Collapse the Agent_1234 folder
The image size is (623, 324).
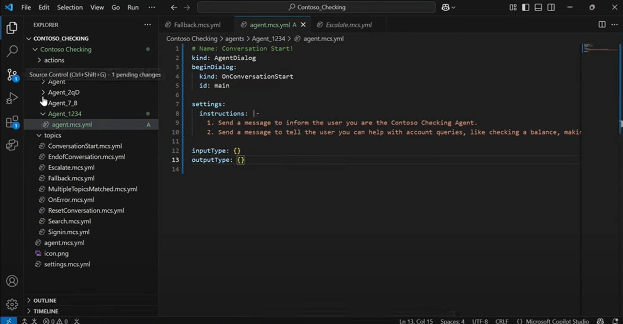pos(65,114)
